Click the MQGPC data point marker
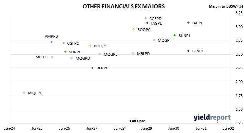This screenshot has height=133, width=244. [x=24, y=93]
